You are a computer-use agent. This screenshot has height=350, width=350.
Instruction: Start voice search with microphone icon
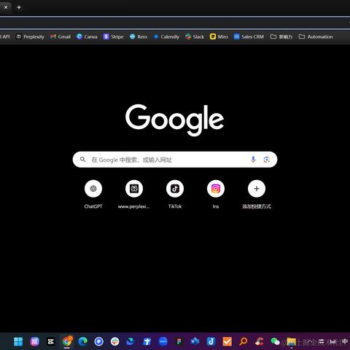tap(253, 159)
